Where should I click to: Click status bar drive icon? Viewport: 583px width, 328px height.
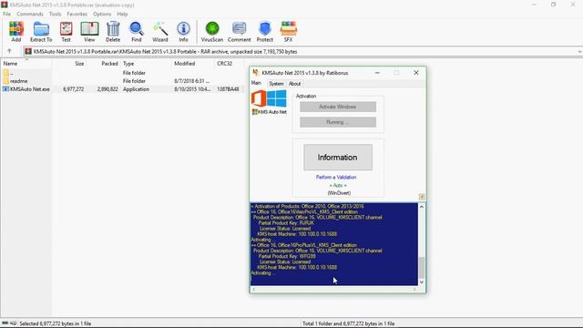pyautogui.click(x=5, y=323)
